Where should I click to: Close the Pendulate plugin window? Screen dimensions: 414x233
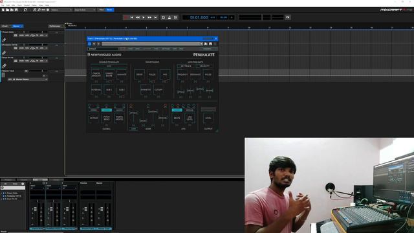pos(215,39)
